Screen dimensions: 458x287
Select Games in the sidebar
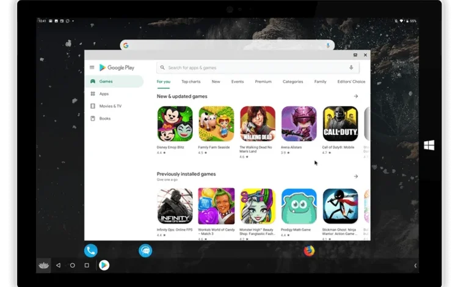point(114,81)
